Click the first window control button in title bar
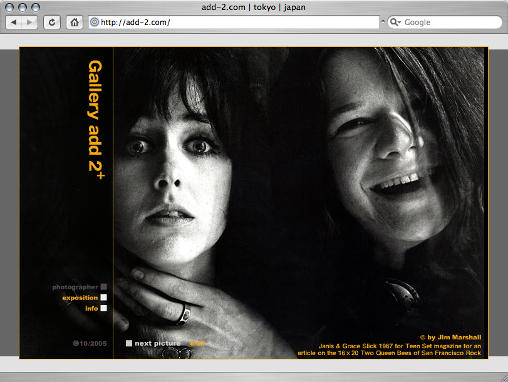The width and height of the screenshot is (508, 382). point(9,7)
